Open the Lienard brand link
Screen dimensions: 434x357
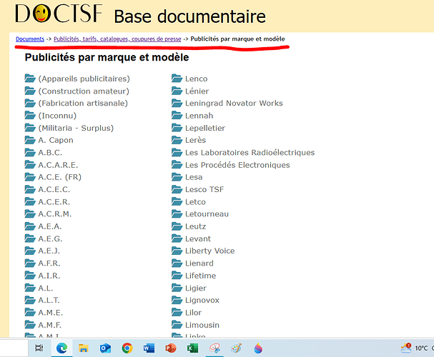[x=199, y=263]
